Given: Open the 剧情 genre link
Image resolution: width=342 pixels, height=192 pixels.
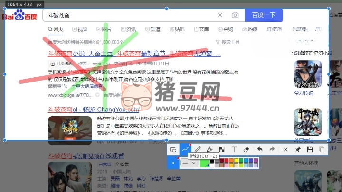Looking at the screenshot, I should [x=115, y=186].
